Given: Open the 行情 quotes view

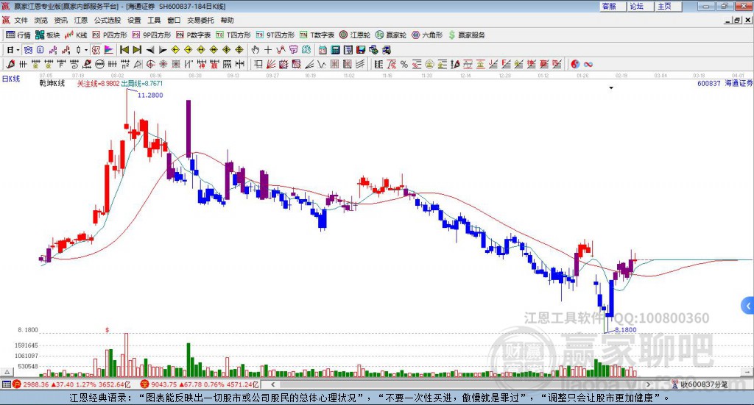Looking at the screenshot, I should (x=18, y=35).
